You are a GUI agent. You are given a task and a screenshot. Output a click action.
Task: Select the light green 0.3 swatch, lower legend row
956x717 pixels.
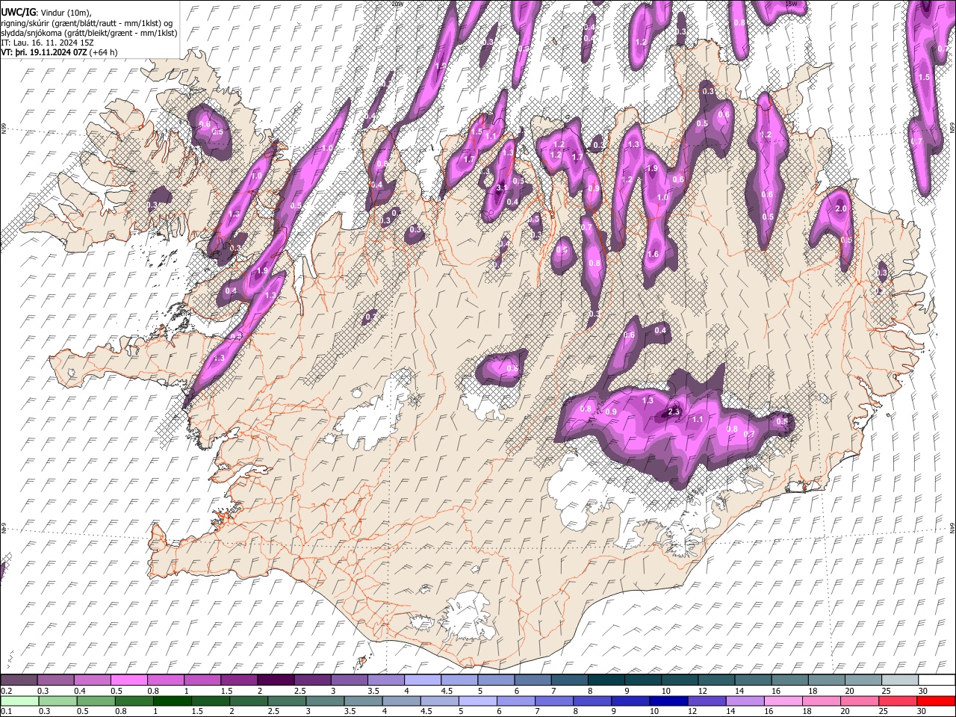pyautogui.click(x=58, y=701)
